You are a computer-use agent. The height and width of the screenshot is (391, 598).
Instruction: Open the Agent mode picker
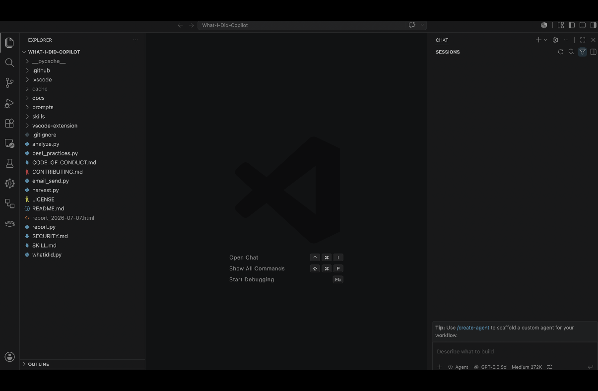[x=458, y=367]
